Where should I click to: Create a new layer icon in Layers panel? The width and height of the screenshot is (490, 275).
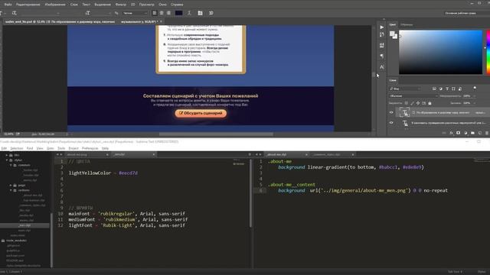click(480, 133)
